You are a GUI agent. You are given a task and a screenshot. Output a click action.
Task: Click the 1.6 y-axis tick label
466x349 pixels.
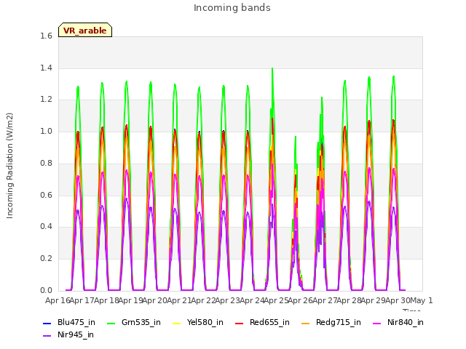pos(46,36)
